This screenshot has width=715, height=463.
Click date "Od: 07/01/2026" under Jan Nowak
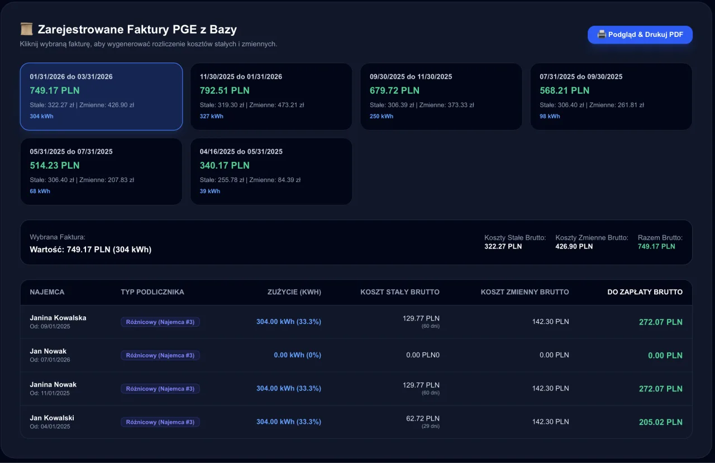point(50,360)
